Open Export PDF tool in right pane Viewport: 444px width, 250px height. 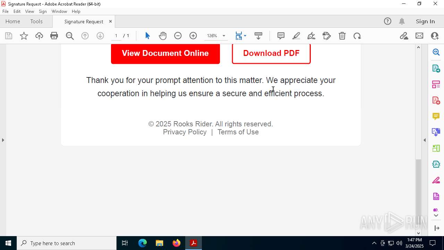pyautogui.click(x=436, y=68)
